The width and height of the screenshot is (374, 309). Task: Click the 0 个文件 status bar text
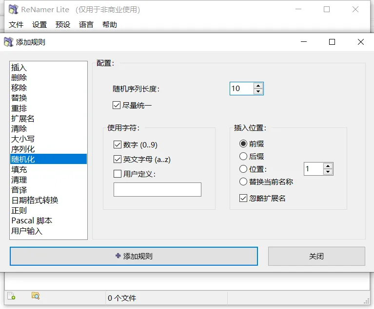[122, 298]
